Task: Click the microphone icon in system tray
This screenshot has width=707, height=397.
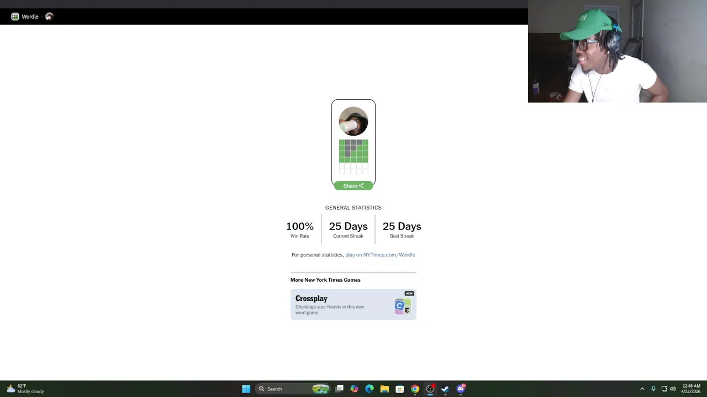Action: tap(653, 389)
